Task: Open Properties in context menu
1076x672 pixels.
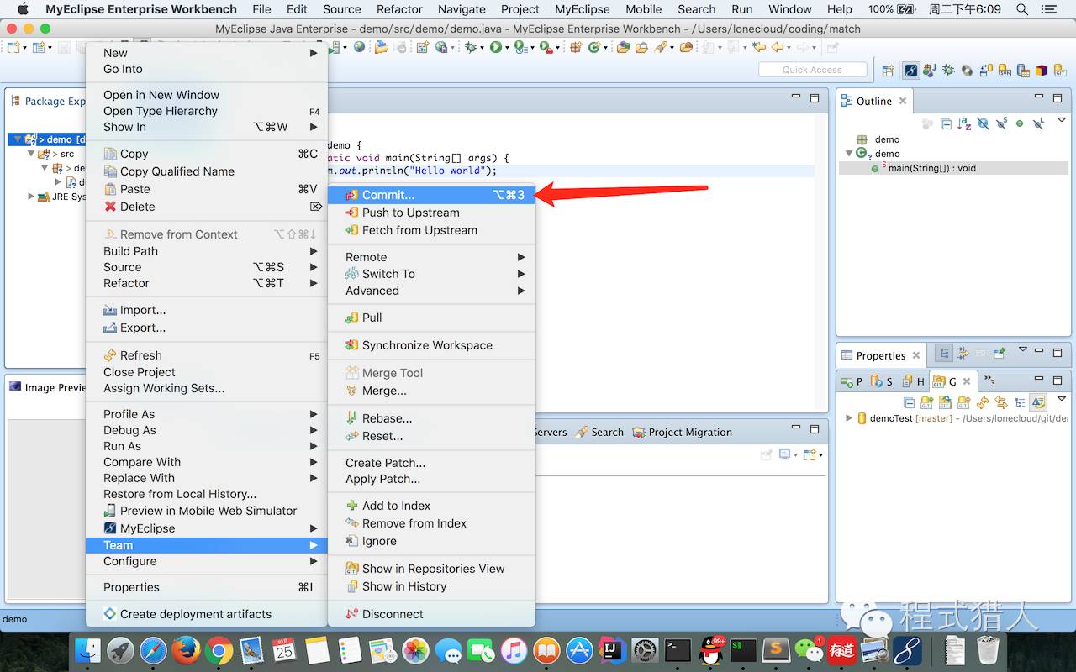Action: tap(207, 587)
